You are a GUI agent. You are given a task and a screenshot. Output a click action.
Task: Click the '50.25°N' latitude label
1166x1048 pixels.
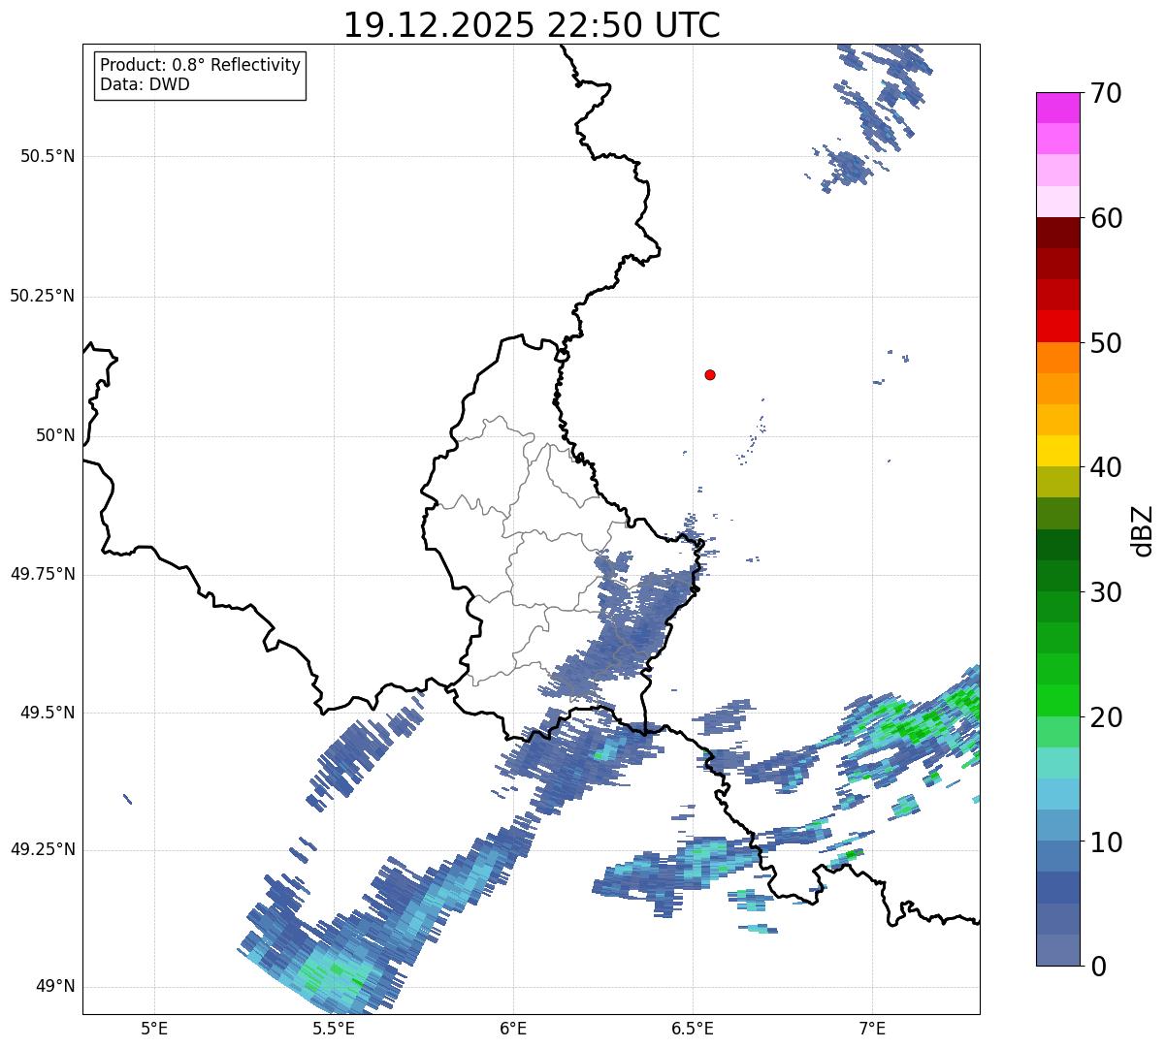tap(43, 296)
